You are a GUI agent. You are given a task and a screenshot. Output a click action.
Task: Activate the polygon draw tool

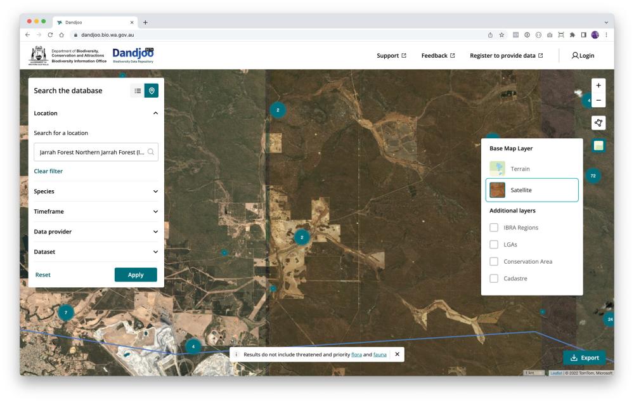coord(598,122)
